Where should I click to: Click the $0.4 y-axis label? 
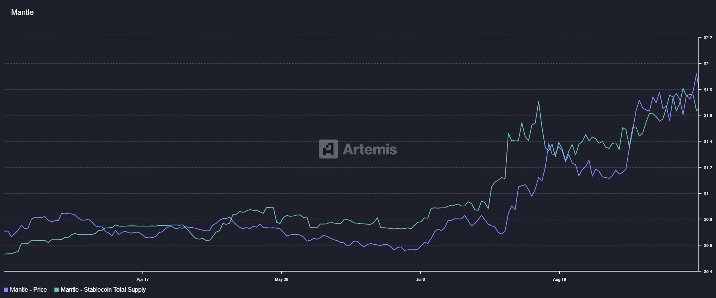tap(707, 272)
